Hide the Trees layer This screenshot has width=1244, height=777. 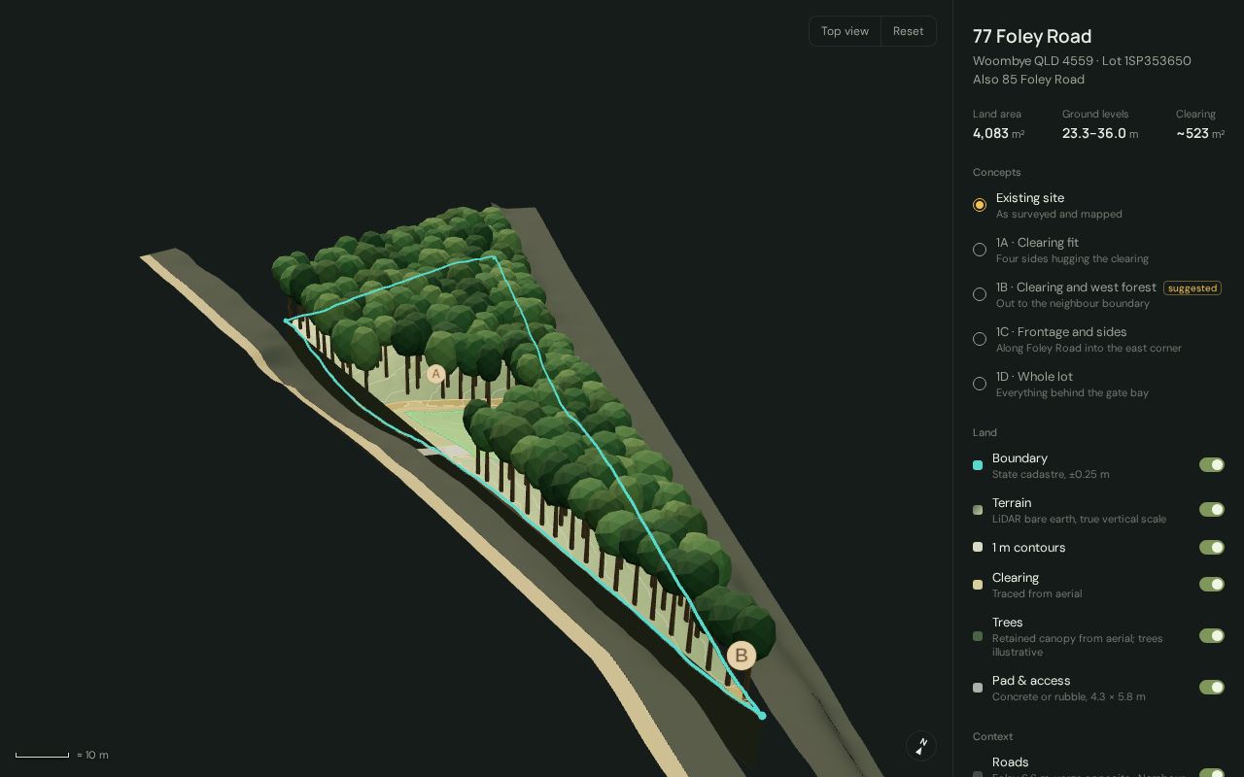coord(1212,636)
